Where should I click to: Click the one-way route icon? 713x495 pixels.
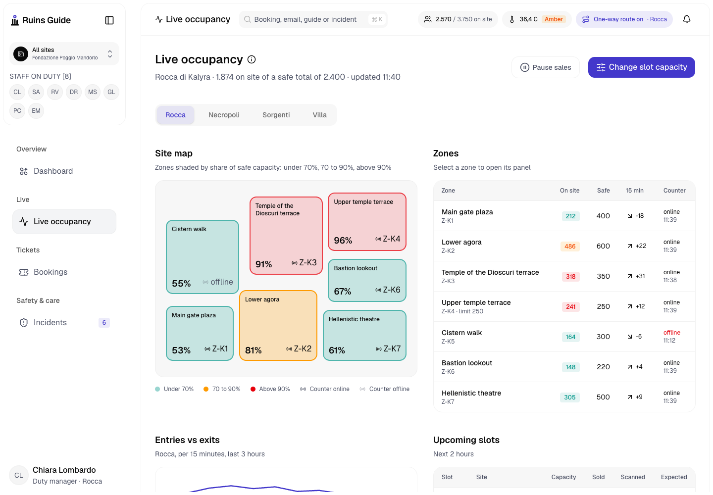click(x=586, y=19)
